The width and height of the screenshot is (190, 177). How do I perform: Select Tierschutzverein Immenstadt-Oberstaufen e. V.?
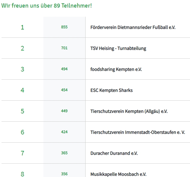(x=138, y=132)
